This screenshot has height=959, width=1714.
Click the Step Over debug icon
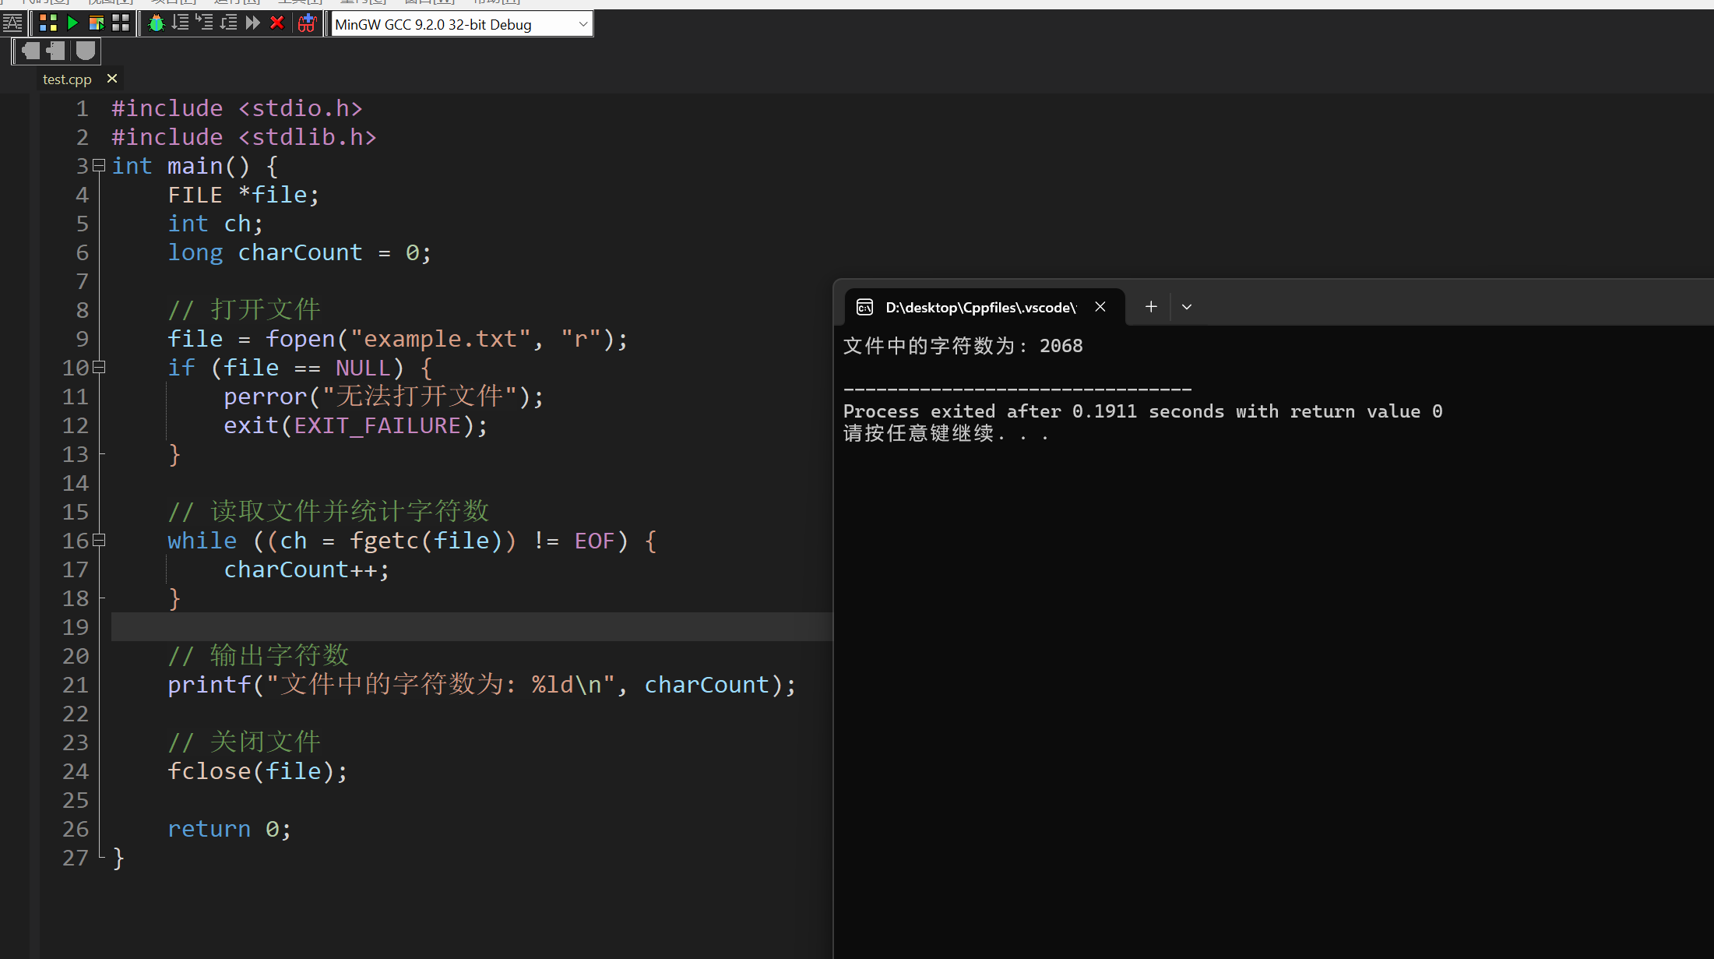click(181, 23)
